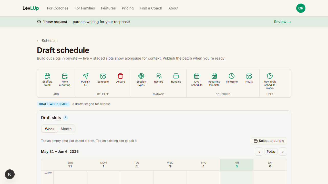This screenshot has width=328, height=184.
Task: Jump to Today in calendar
Action: [x=271, y=152]
